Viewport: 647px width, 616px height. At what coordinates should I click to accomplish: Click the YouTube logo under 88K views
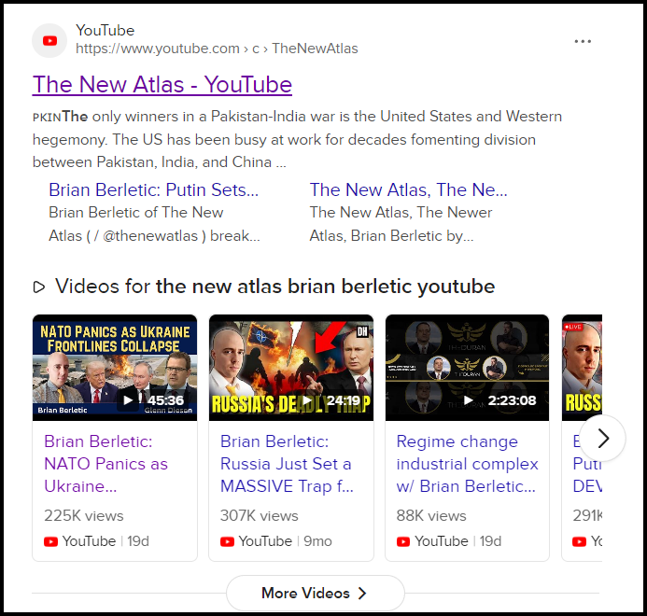tap(403, 541)
